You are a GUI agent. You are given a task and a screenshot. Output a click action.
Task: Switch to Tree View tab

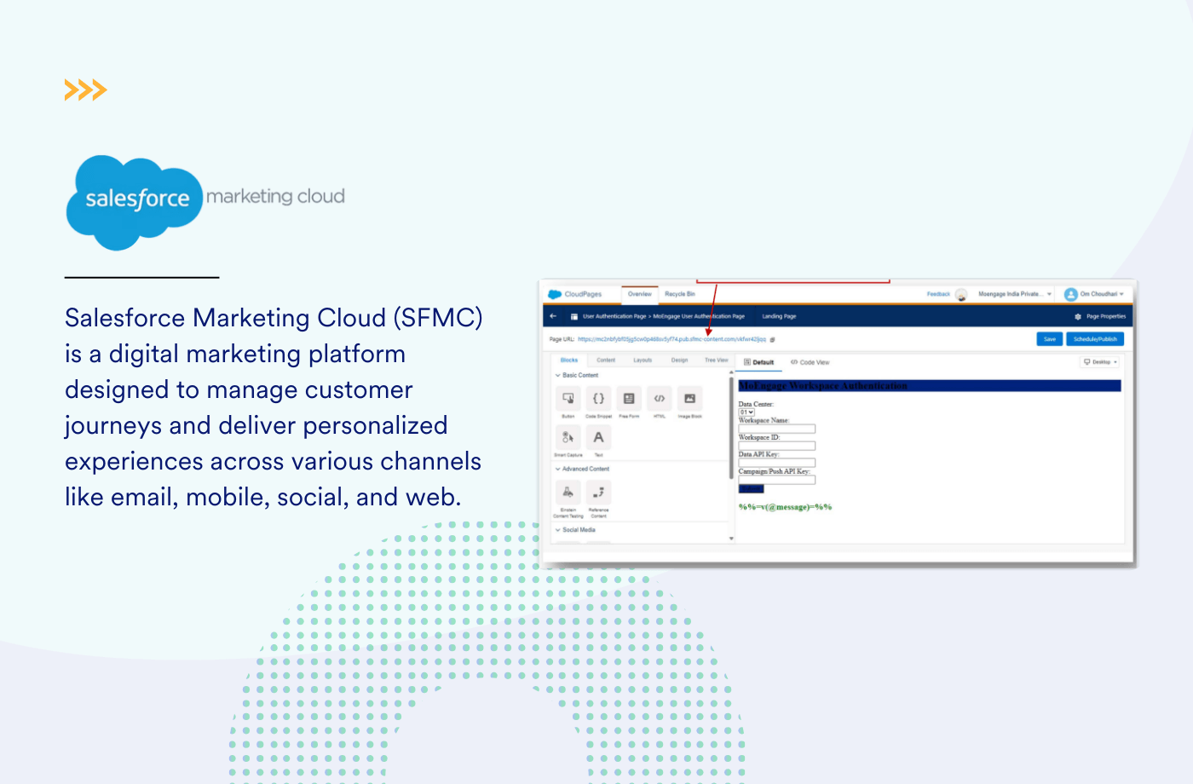716,360
